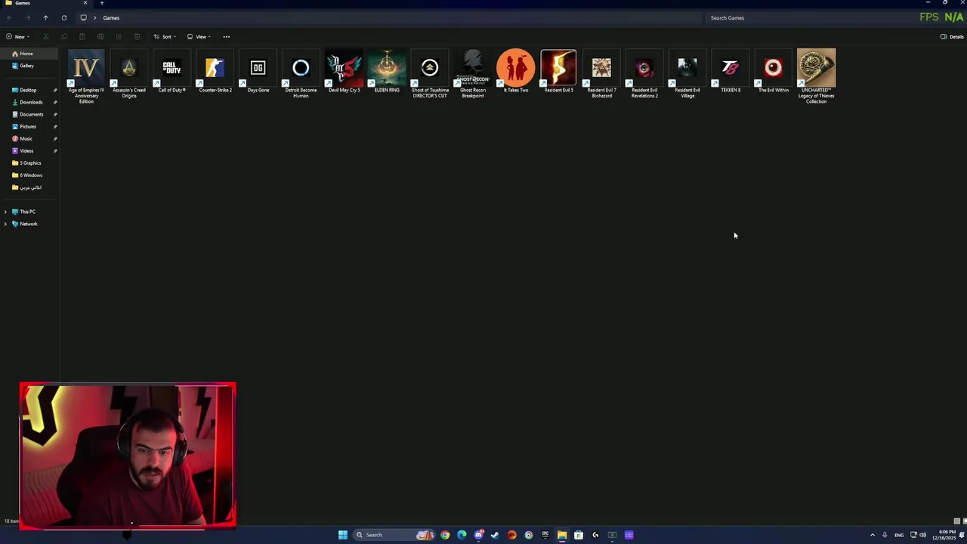Launch Microsoft Edge from the taskbar
Image resolution: width=967 pixels, height=544 pixels.
pyautogui.click(x=462, y=535)
